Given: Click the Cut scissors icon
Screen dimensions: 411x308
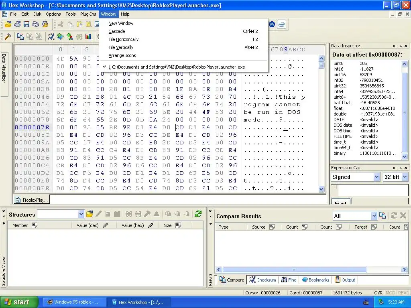Looking at the screenshot, I should 61,24.
